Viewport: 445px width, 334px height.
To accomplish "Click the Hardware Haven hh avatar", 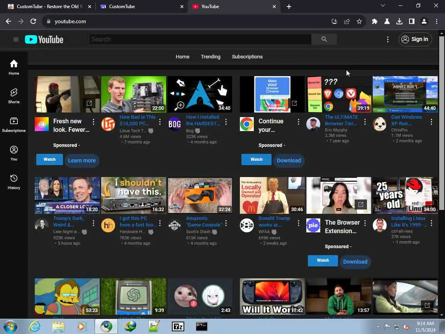I will (108, 225).
